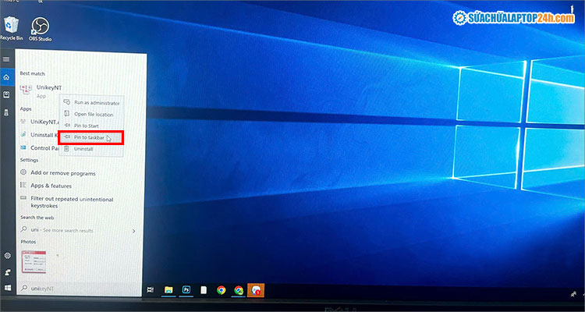Choose Uninstall in the context menu
Viewport: 585px width, 312px height.
pyautogui.click(x=92, y=149)
